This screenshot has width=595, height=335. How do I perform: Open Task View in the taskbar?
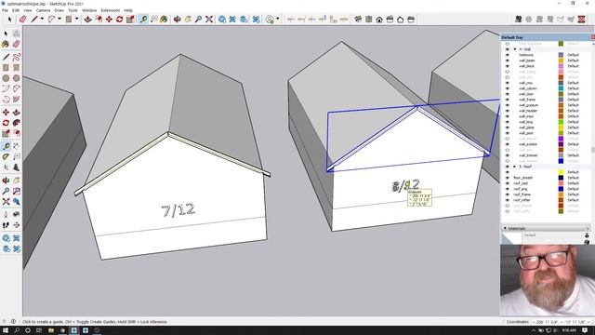pyautogui.click(x=39, y=330)
